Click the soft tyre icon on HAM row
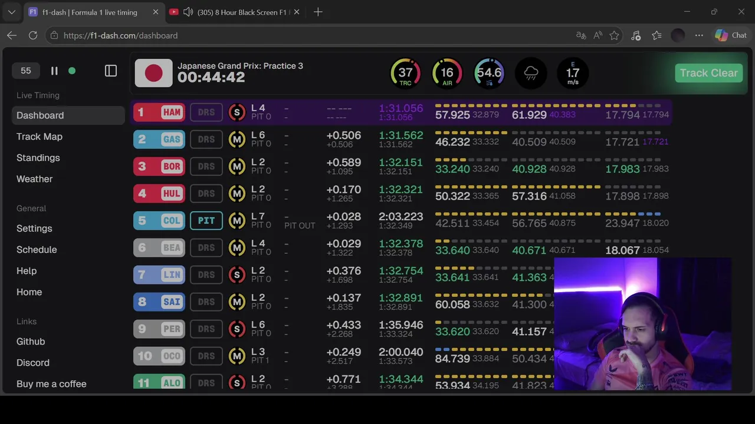Viewport: 755px width, 424px height. tap(237, 112)
